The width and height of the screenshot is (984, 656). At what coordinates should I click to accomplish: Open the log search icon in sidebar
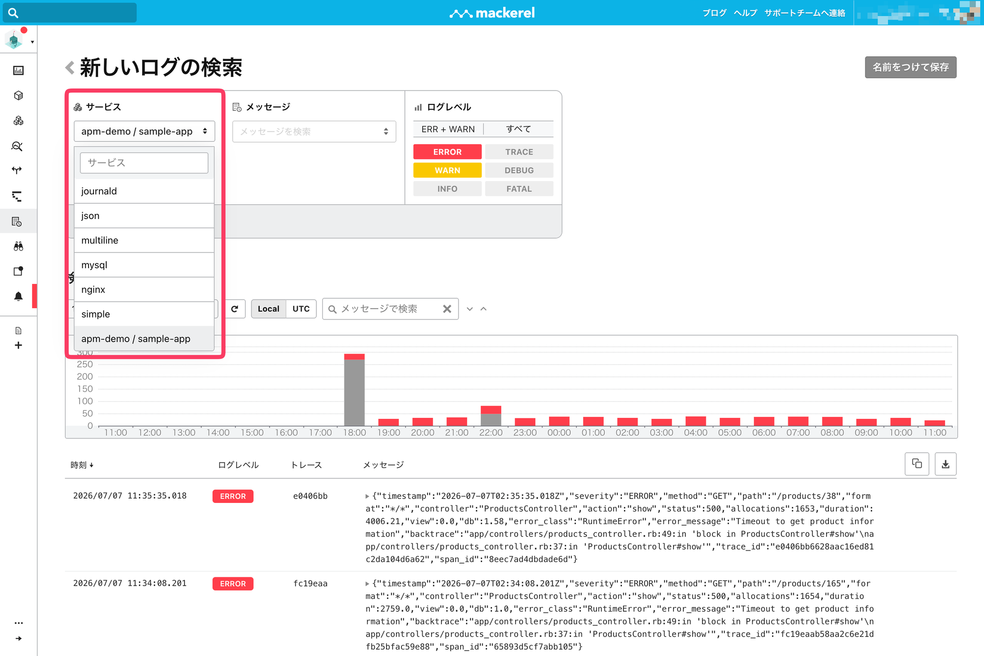coord(17,221)
